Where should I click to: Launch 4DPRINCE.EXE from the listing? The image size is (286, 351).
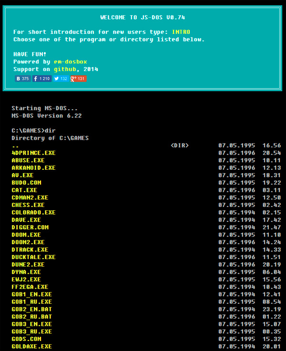pyautogui.click(x=33, y=153)
